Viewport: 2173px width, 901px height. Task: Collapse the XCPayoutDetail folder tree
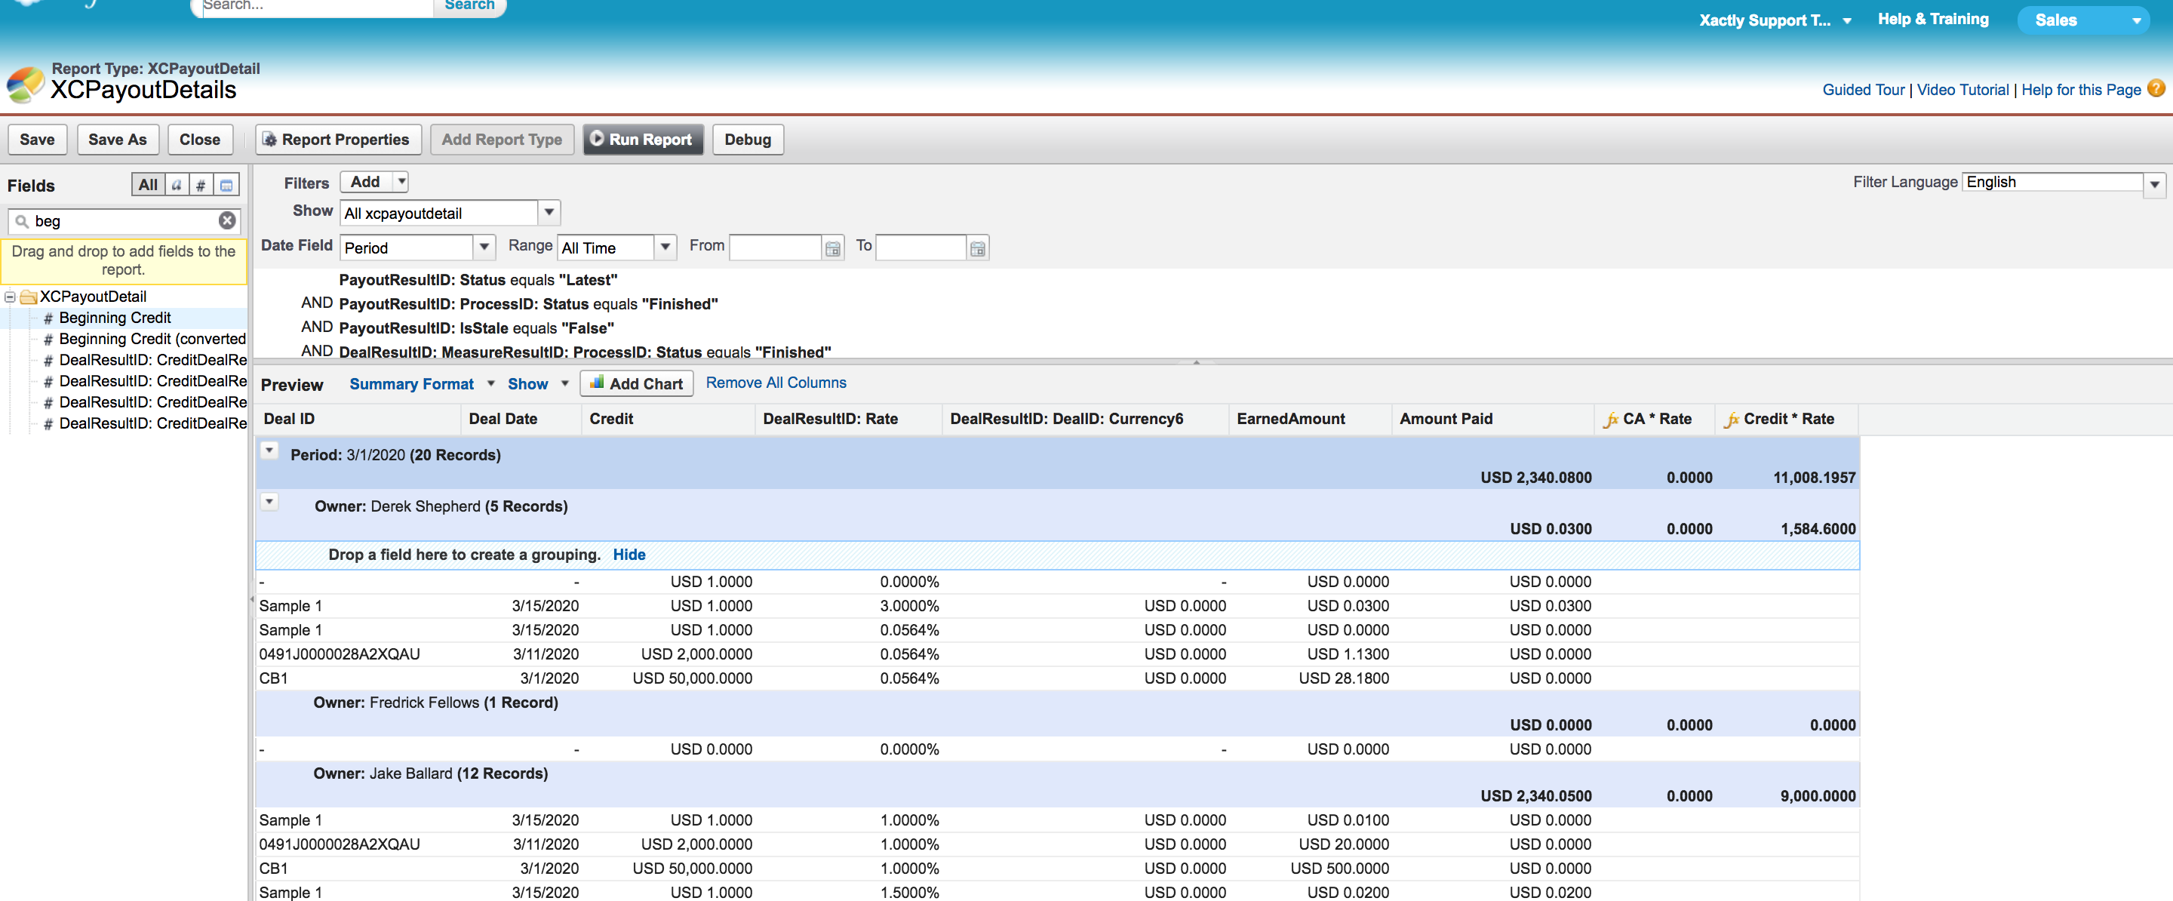[x=10, y=296]
